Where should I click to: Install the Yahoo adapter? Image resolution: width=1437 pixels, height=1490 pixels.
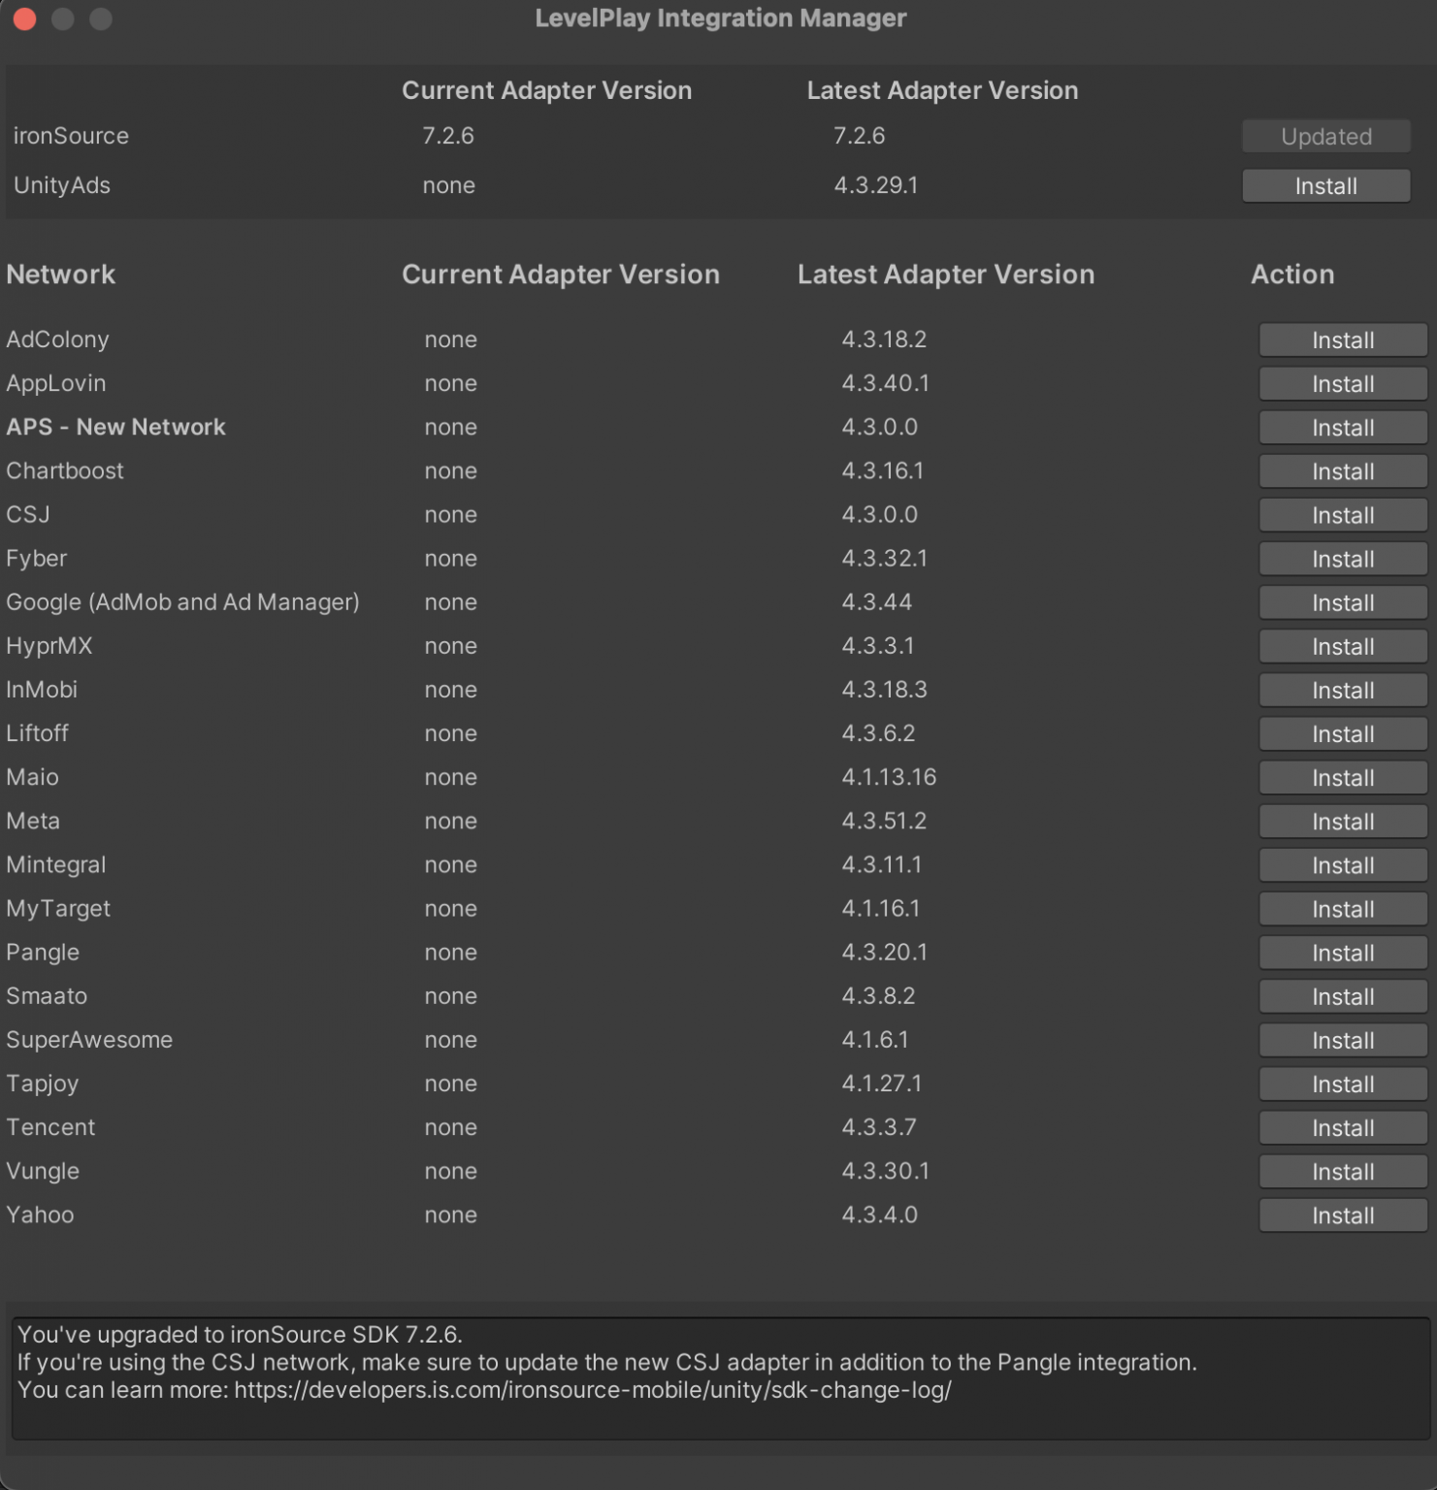(x=1342, y=1215)
